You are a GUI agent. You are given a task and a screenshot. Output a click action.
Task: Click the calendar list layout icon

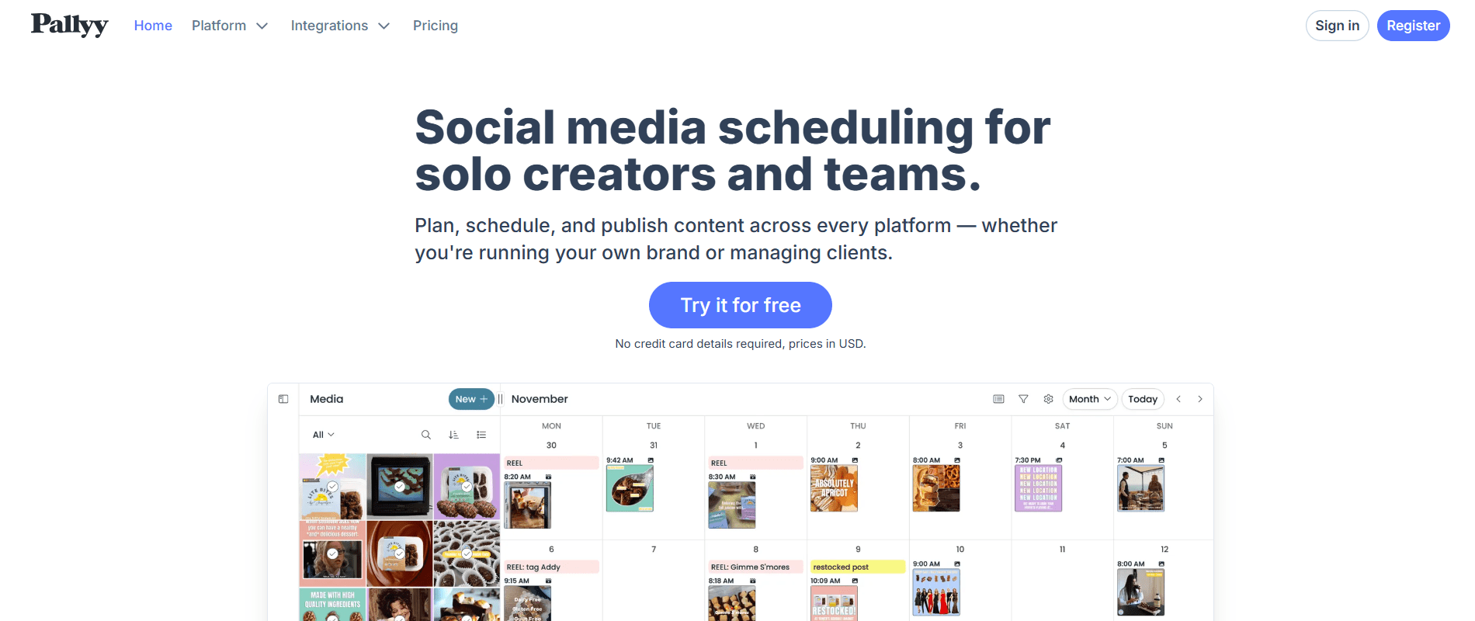pos(998,399)
